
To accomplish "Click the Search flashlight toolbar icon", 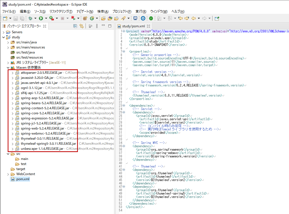I will tap(123, 18).
